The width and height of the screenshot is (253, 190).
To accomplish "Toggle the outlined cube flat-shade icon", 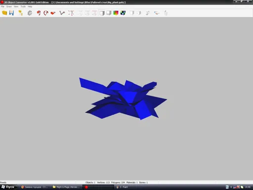I will [x=102, y=13].
